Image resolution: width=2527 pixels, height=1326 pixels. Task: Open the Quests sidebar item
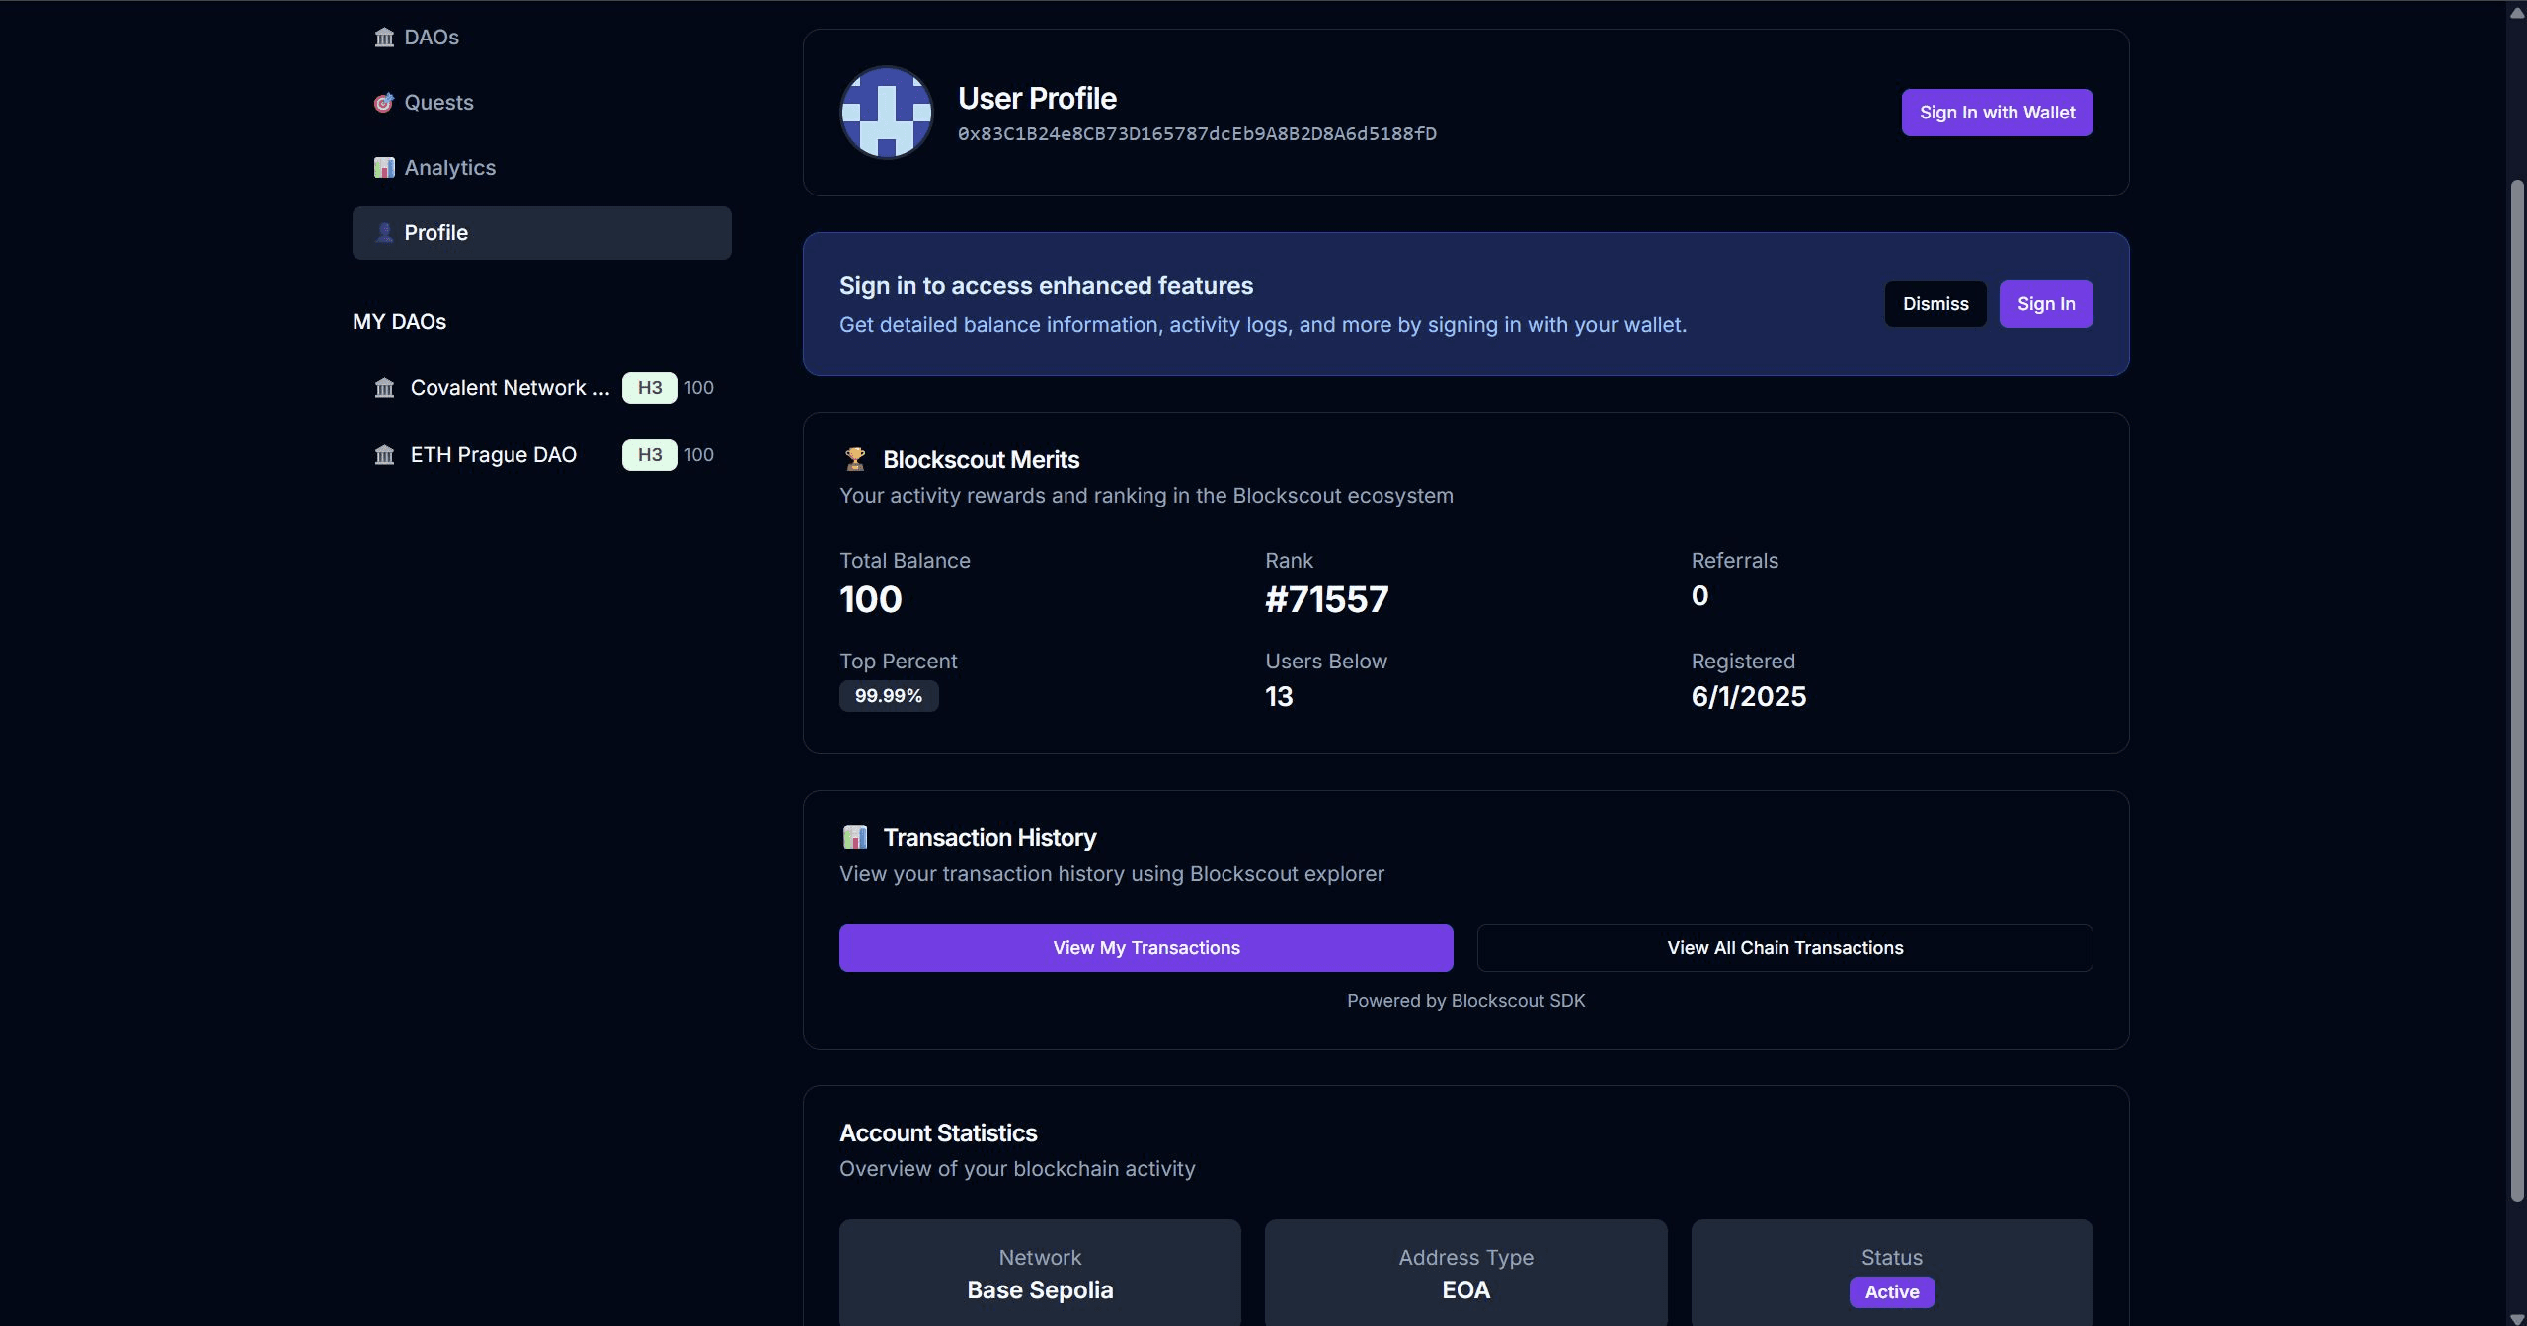tap(438, 103)
